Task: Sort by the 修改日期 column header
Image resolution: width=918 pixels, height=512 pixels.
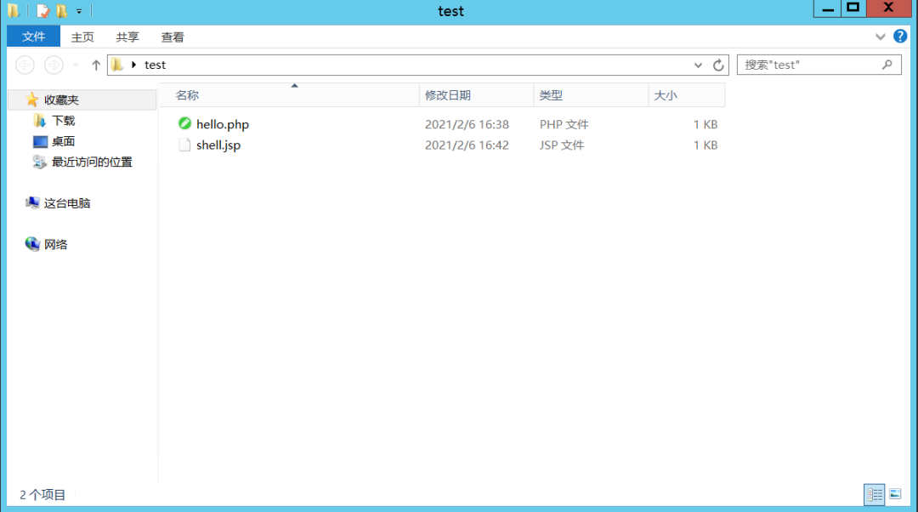Action: click(x=477, y=95)
